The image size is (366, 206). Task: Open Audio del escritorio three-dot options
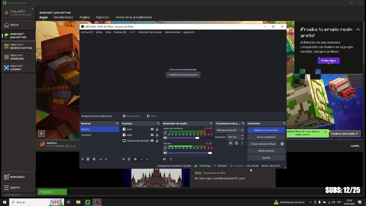click(x=165, y=133)
